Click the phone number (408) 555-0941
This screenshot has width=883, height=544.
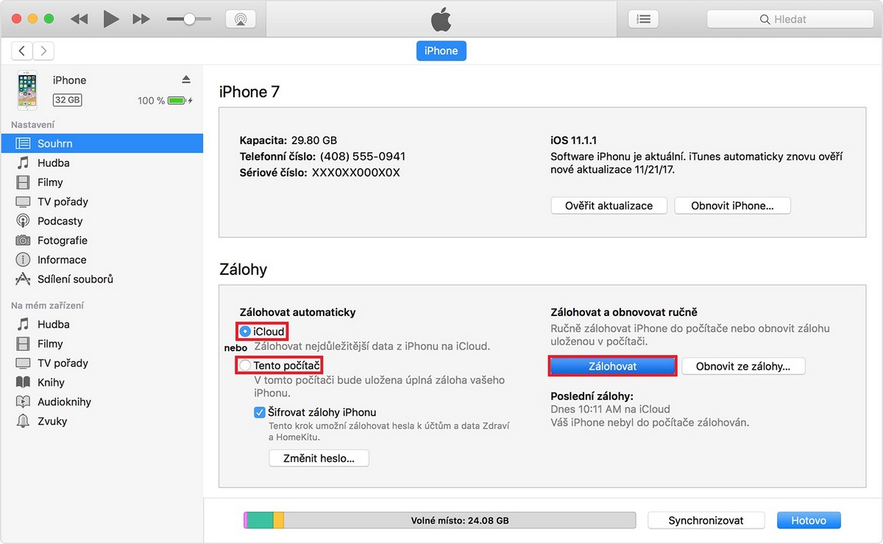pos(362,157)
